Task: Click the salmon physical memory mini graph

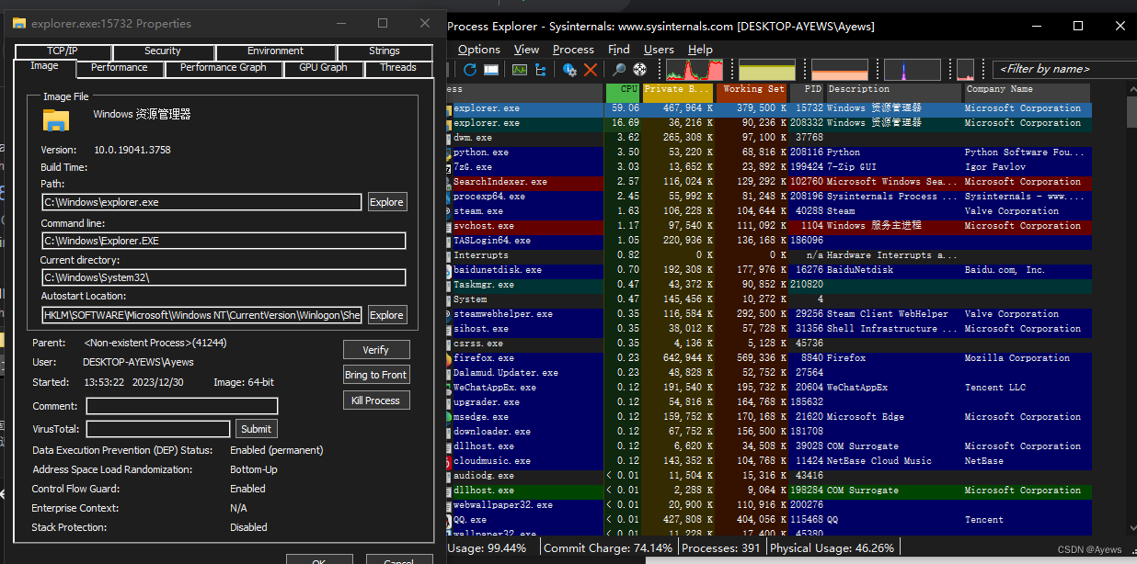Action: click(x=840, y=70)
